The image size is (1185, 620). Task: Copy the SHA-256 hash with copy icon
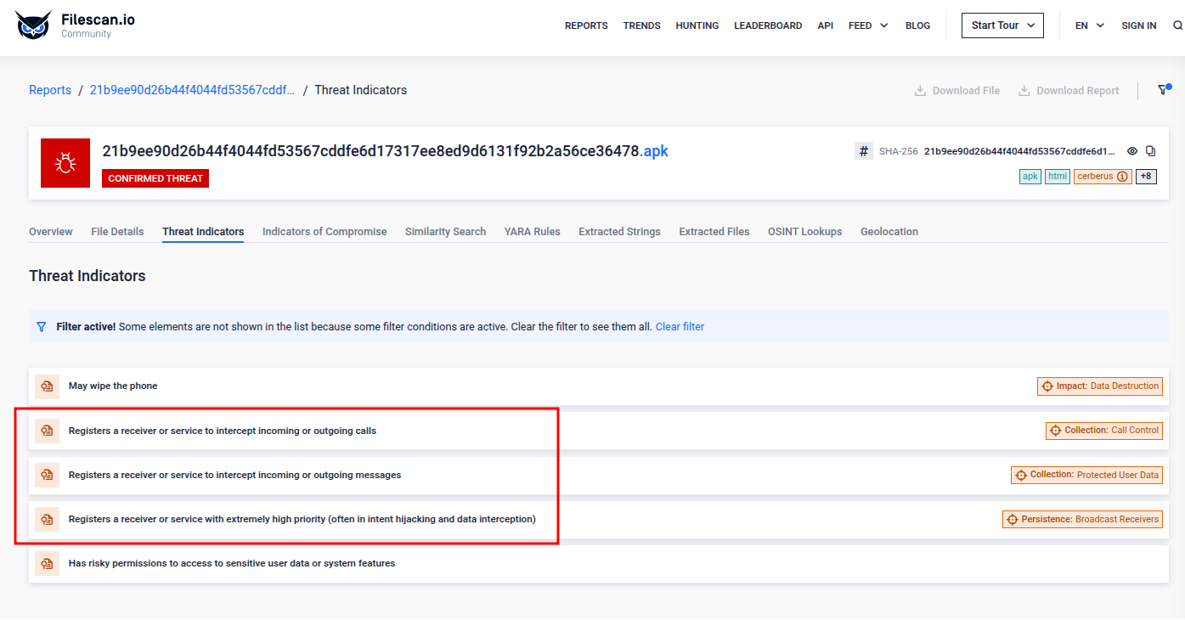click(1151, 151)
